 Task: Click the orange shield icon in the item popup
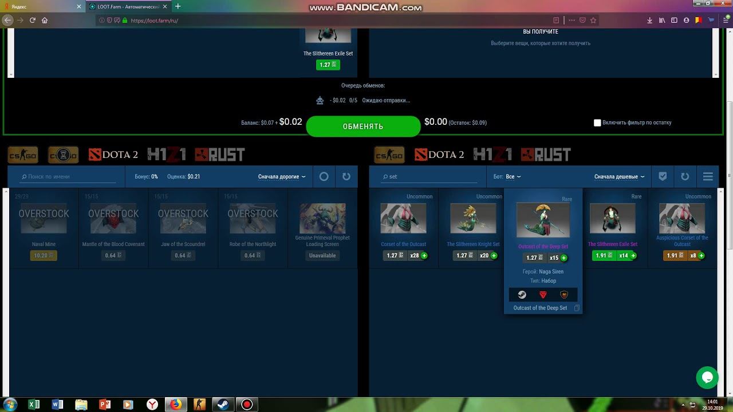point(564,295)
